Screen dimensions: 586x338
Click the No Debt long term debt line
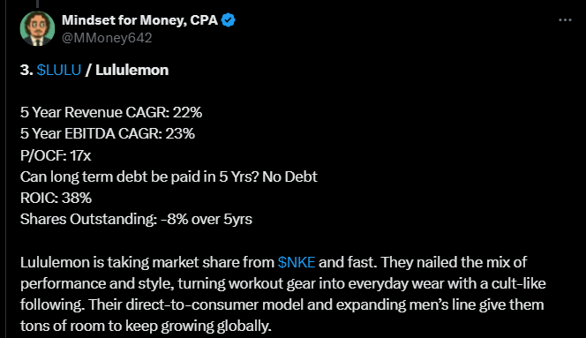click(x=169, y=177)
